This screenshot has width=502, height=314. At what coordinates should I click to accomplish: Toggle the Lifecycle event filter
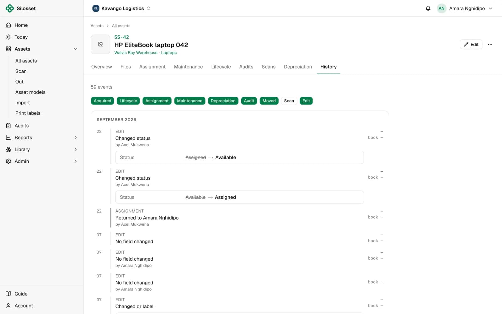click(x=128, y=101)
